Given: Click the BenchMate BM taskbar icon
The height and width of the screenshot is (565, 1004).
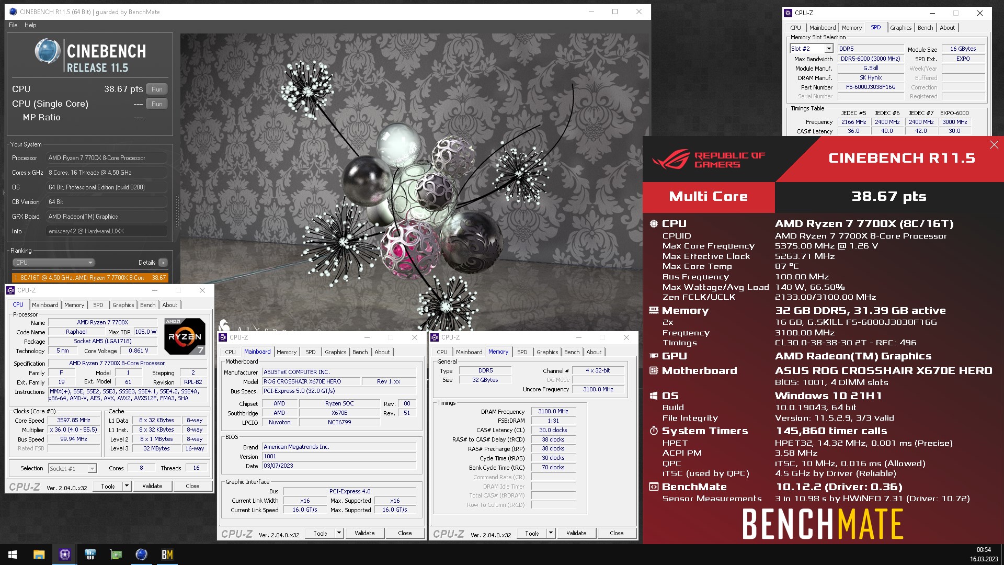Looking at the screenshot, I should coord(167,555).
